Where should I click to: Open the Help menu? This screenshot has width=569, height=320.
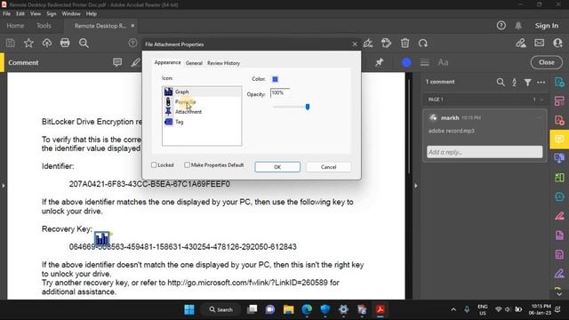[x=91, y=13]
